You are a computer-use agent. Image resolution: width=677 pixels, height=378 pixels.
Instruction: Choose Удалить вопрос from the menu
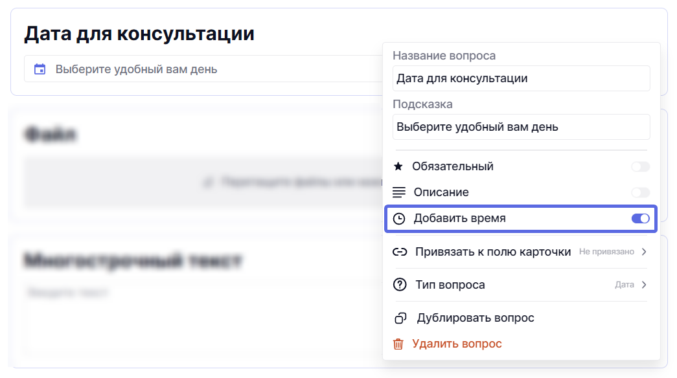click(x=457, y=344)
